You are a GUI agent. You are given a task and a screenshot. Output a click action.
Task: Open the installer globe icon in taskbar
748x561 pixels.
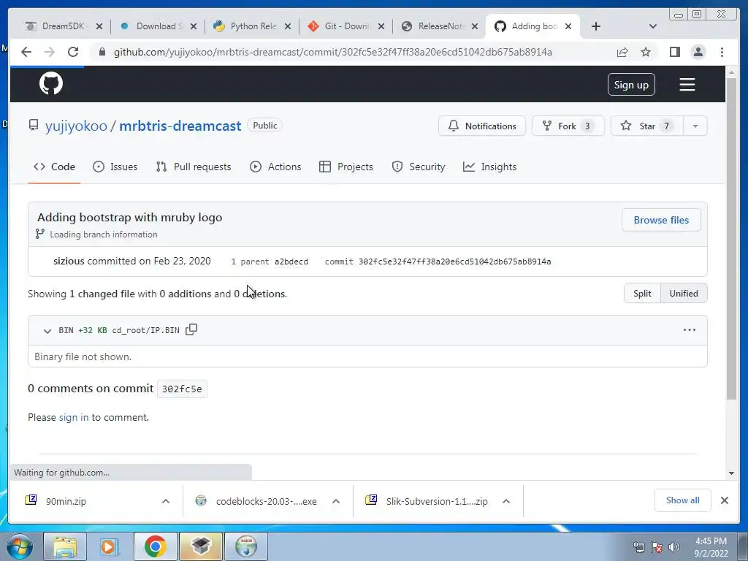(245, 546)
